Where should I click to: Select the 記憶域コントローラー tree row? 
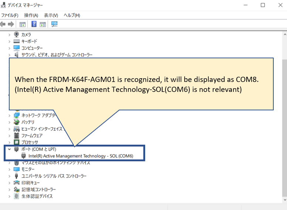[x=39, y=190]
